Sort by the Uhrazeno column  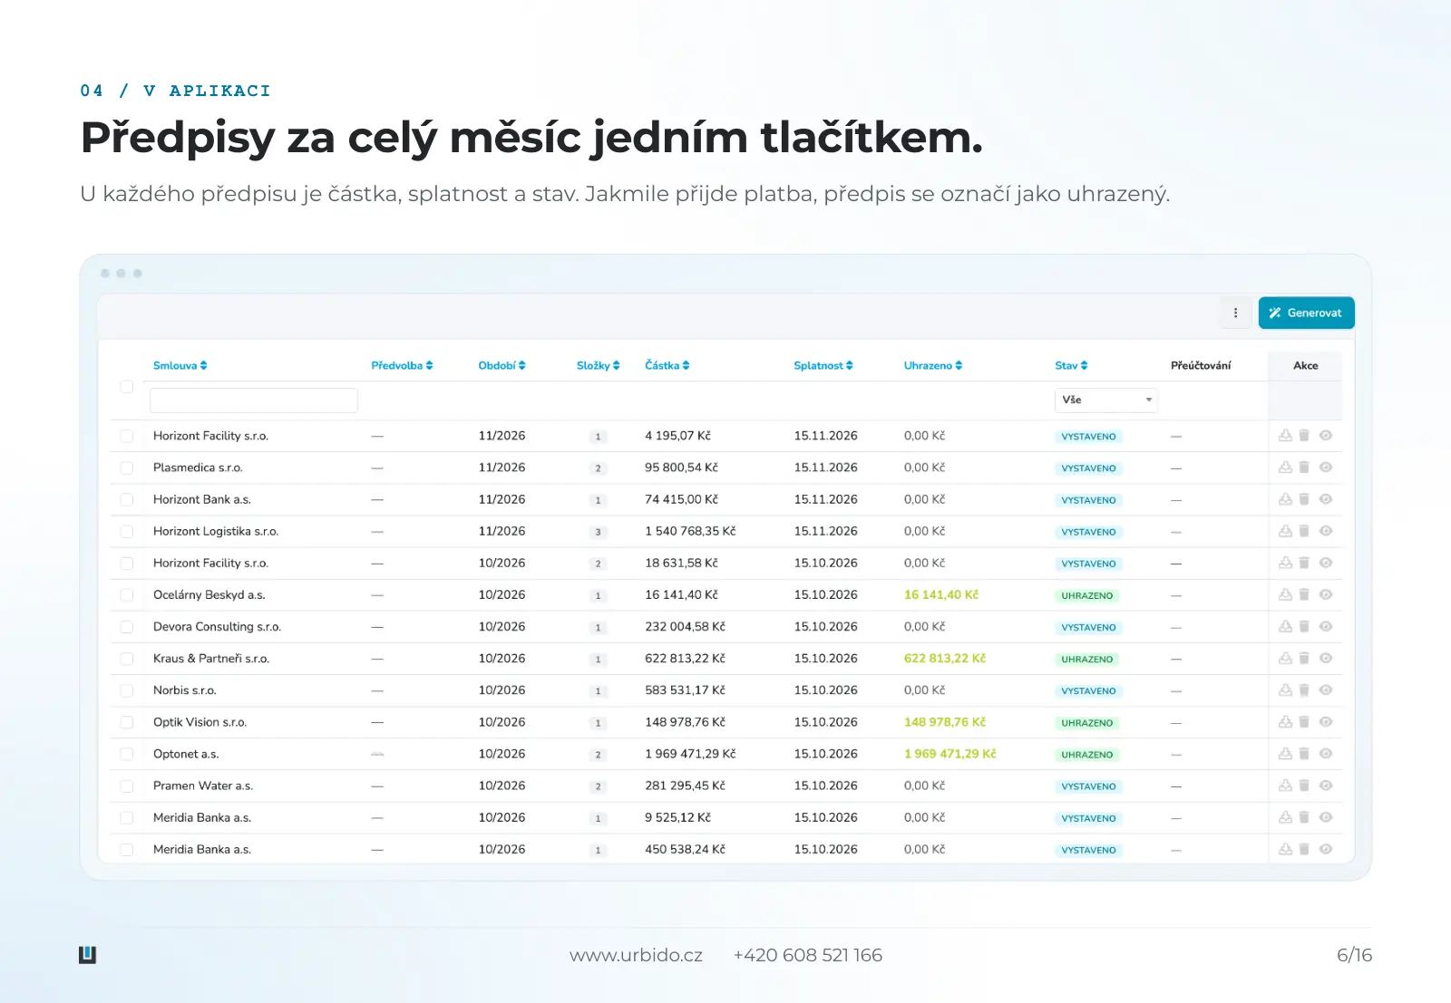[932, 365]
